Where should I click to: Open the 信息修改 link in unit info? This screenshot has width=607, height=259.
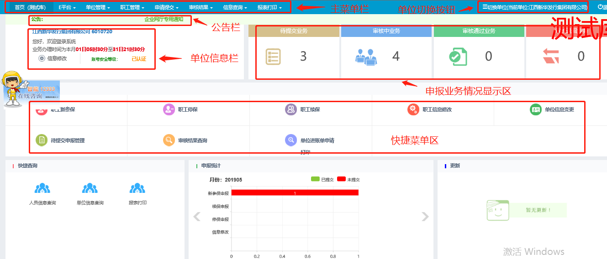tap(57, 58)
